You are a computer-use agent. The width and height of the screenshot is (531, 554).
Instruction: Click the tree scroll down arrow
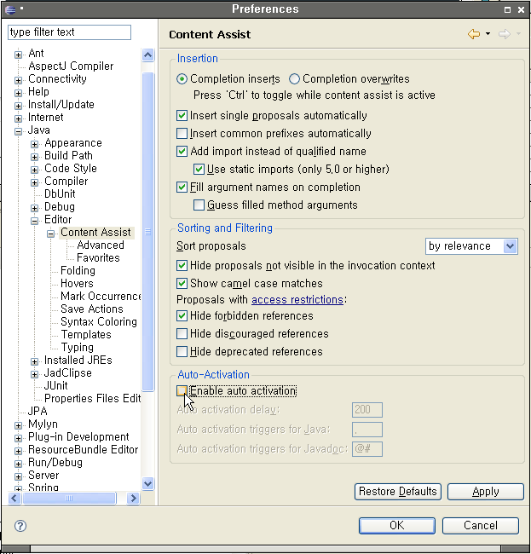coord(147,483)
